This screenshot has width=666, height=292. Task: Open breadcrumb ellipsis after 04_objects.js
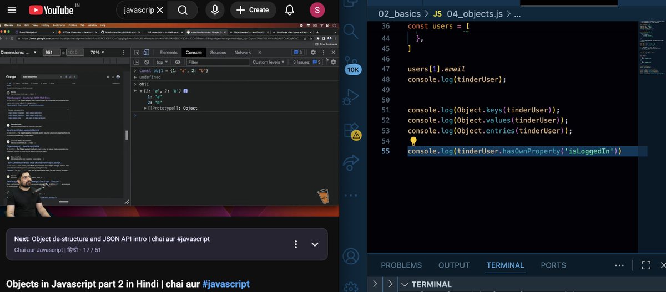(517, 13)
